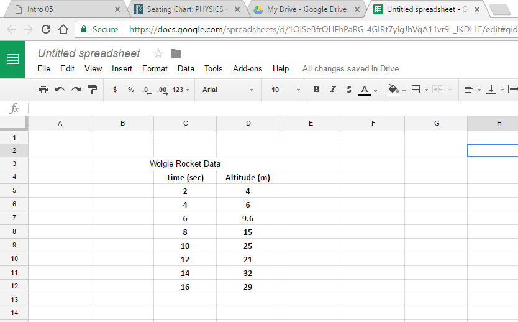Click the Redo arrow icon
This screenshot has height=322, width=518.
76,90
